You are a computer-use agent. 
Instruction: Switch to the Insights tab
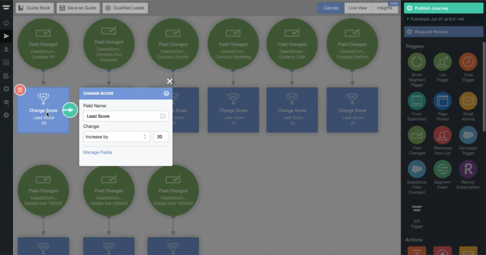(384, 8)
